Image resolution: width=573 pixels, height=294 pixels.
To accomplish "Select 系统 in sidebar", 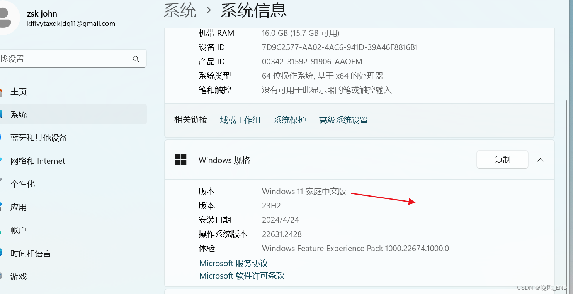I will 73,114.
